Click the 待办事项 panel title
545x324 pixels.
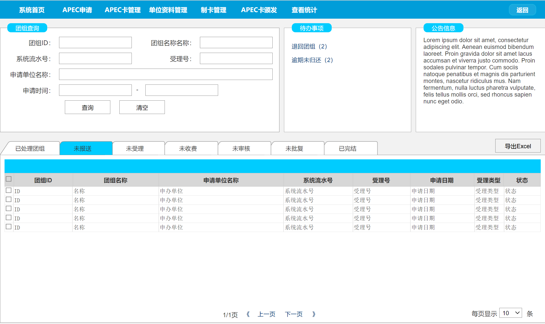pos(312,28)
